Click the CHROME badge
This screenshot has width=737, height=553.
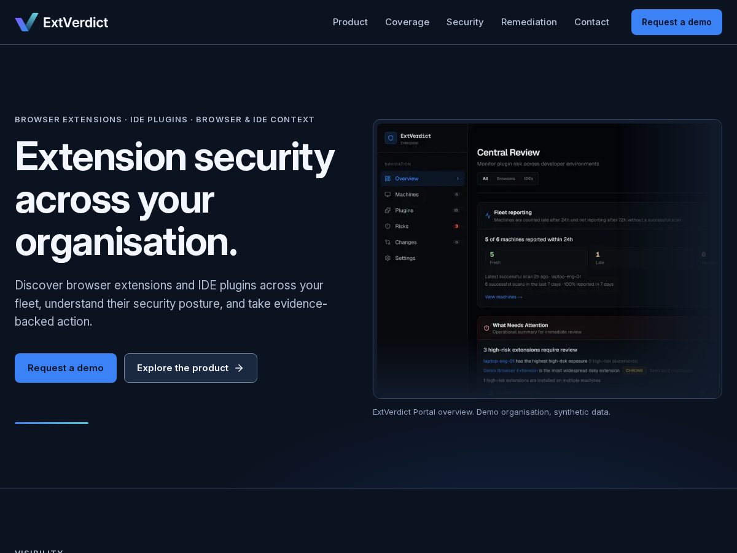point(634,371)
